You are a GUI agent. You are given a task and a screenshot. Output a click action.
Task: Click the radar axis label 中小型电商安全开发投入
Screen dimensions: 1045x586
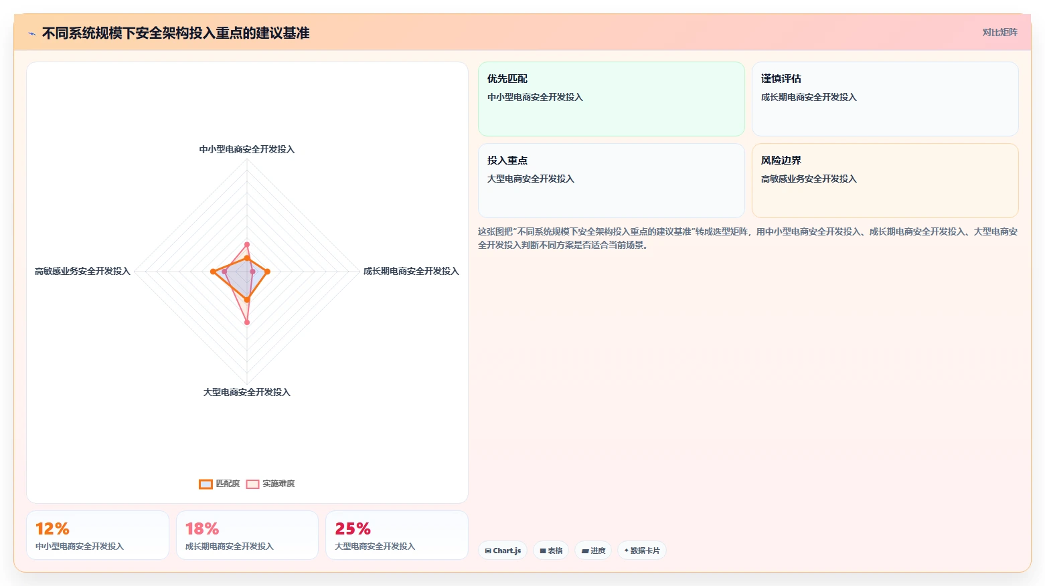(x=247, y=149)
